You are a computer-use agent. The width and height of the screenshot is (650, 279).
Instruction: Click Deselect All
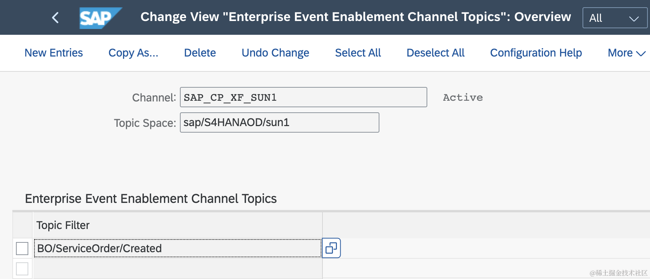click(x=435, y=53)
